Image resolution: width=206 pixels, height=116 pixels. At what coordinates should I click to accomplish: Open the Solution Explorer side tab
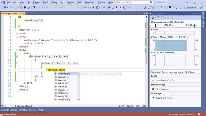pyautogui.click(x=203, y=19)
